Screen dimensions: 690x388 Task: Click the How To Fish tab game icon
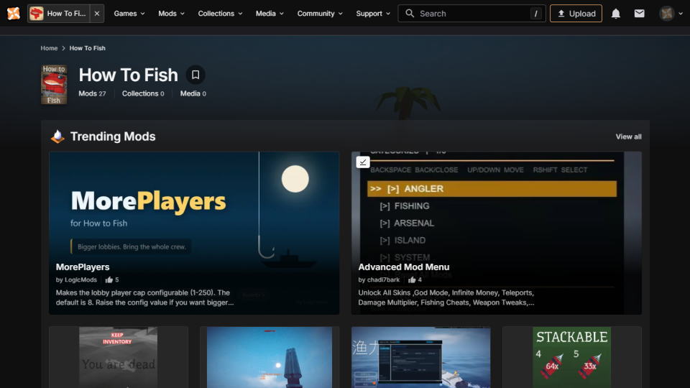pos(37,14)
